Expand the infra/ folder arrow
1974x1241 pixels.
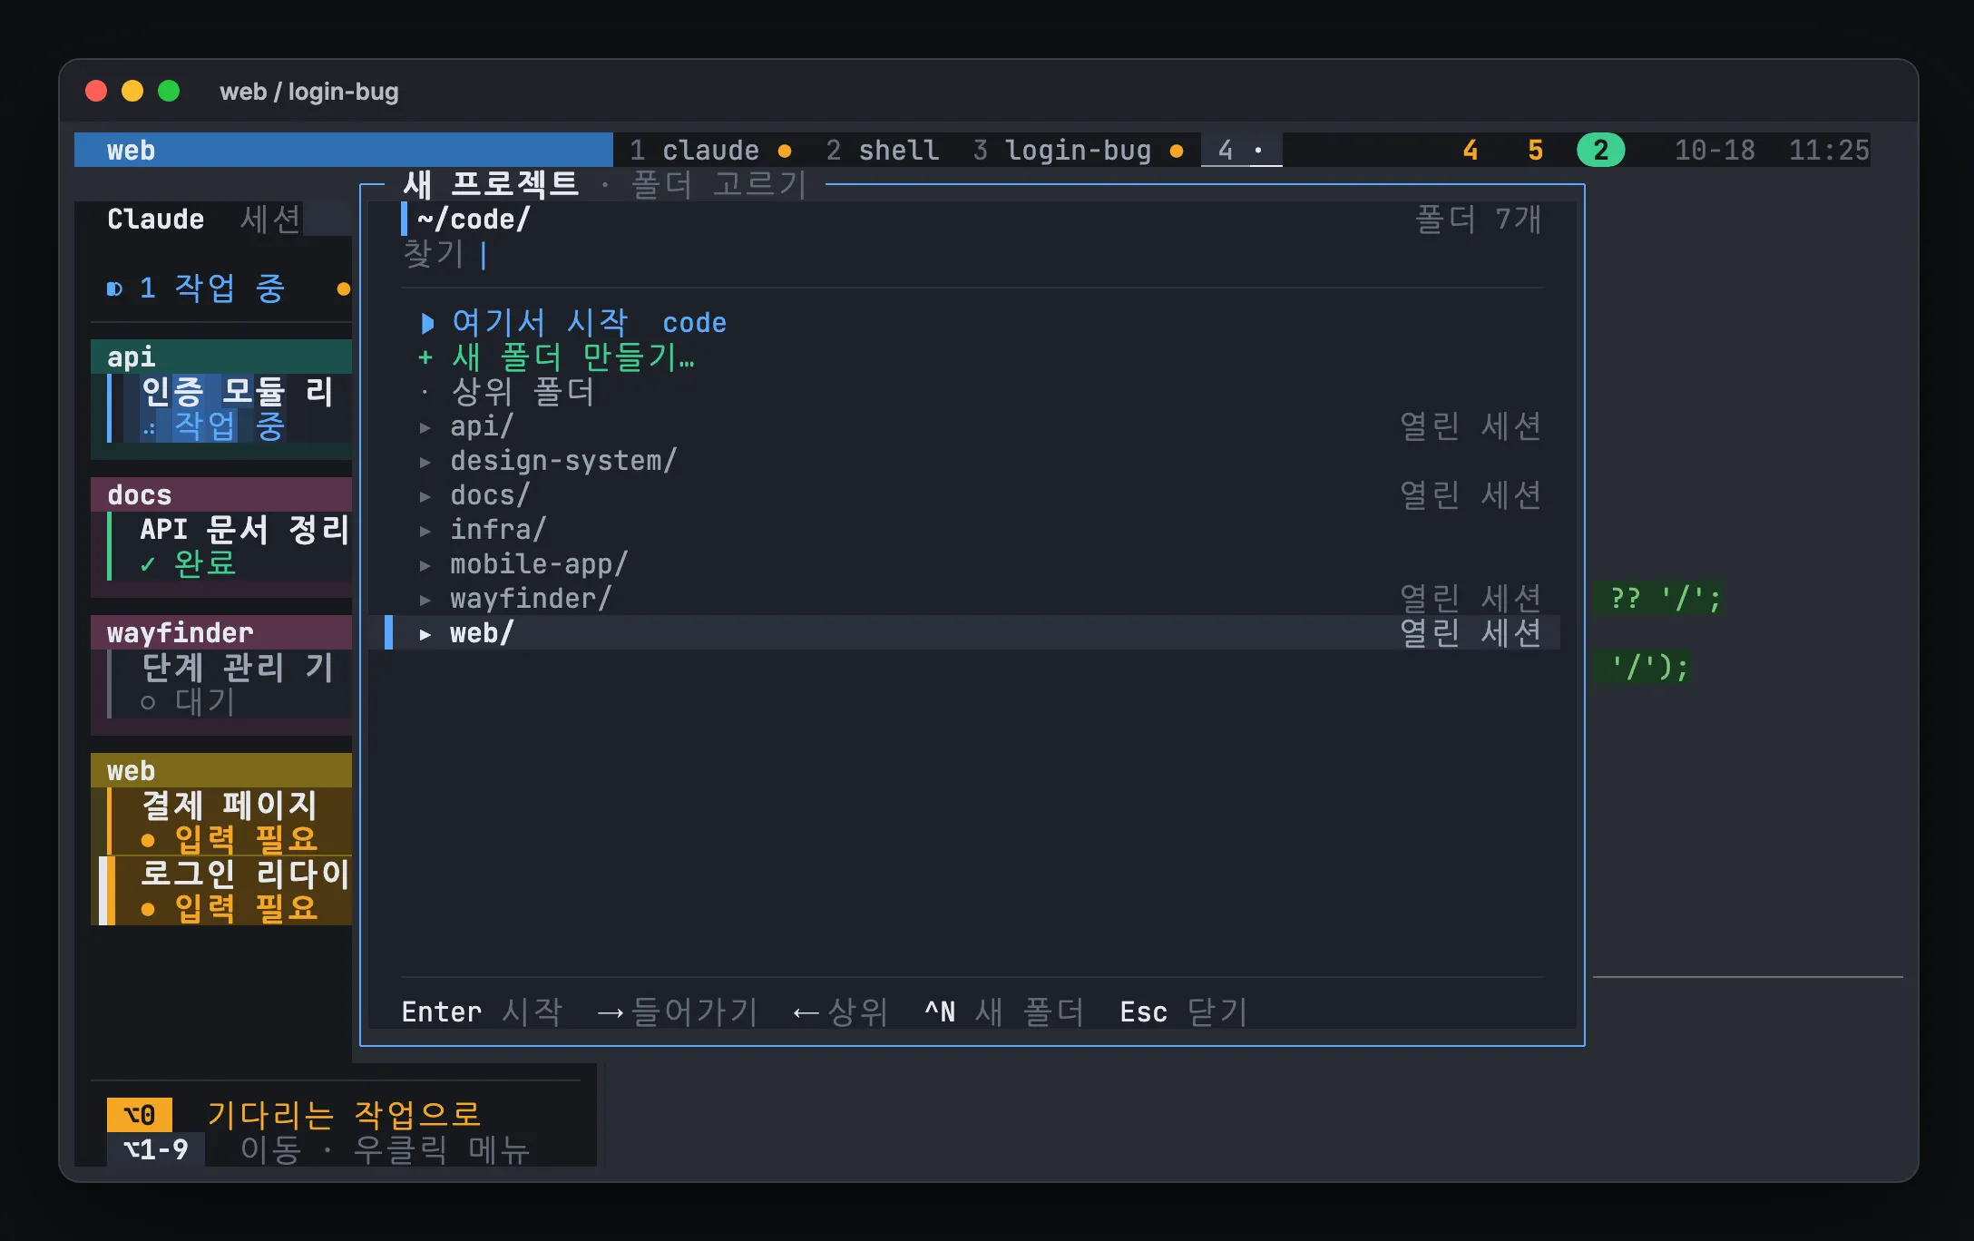tap(425, 530)
